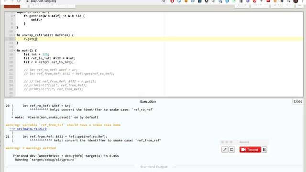Click 'let r = Ref{r: ref_to_int};' line
Viewport: 306px width, 172px height.
click(x=49, y=62)
